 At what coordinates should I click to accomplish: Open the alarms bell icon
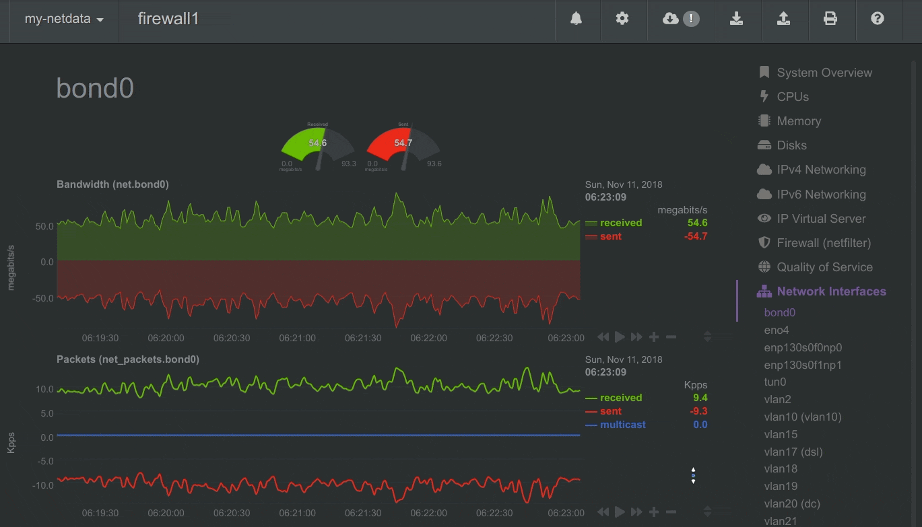pos(576,19)
